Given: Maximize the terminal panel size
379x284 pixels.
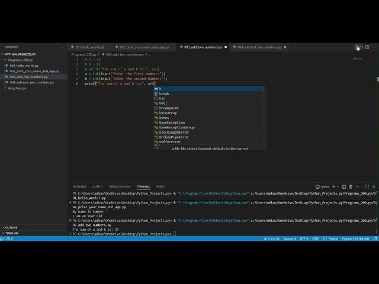Looking at the screenshot, I should [367, 187].
